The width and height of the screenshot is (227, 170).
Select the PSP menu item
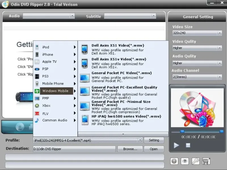pos(55,69)
